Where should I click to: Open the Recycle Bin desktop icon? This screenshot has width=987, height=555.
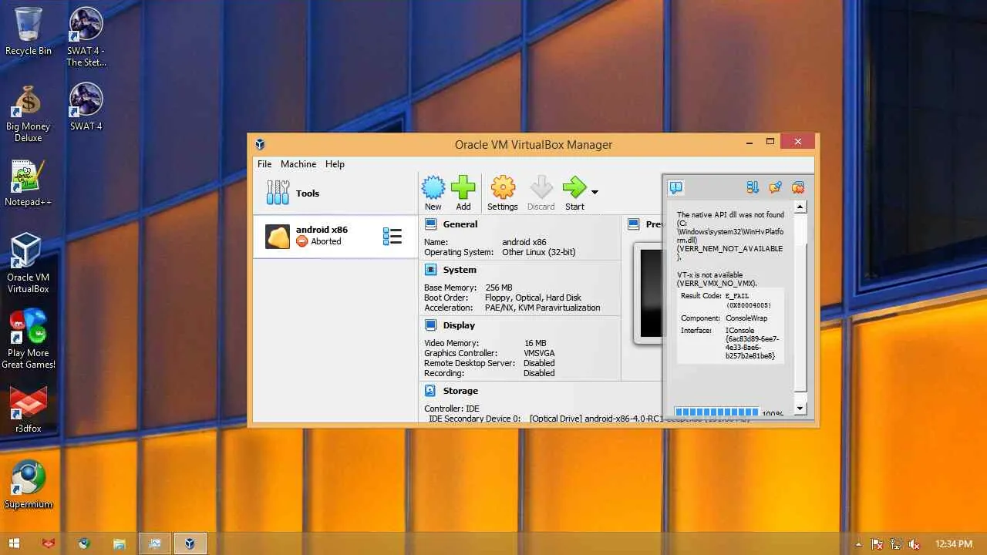(x=29, y=32)
